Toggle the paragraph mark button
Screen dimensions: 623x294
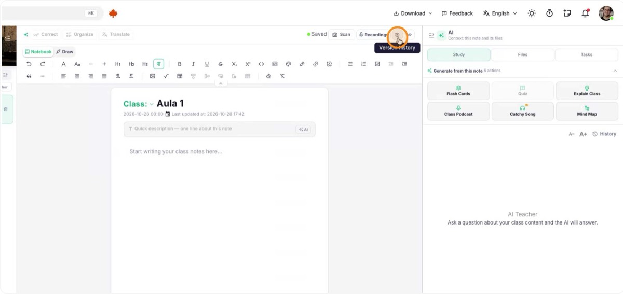[x=158, y=64]
